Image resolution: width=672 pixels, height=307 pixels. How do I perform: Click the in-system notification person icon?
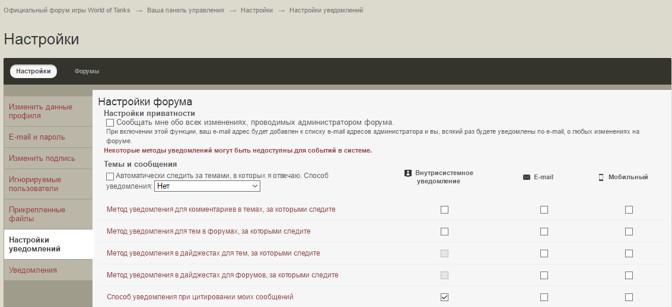point(407,173)
